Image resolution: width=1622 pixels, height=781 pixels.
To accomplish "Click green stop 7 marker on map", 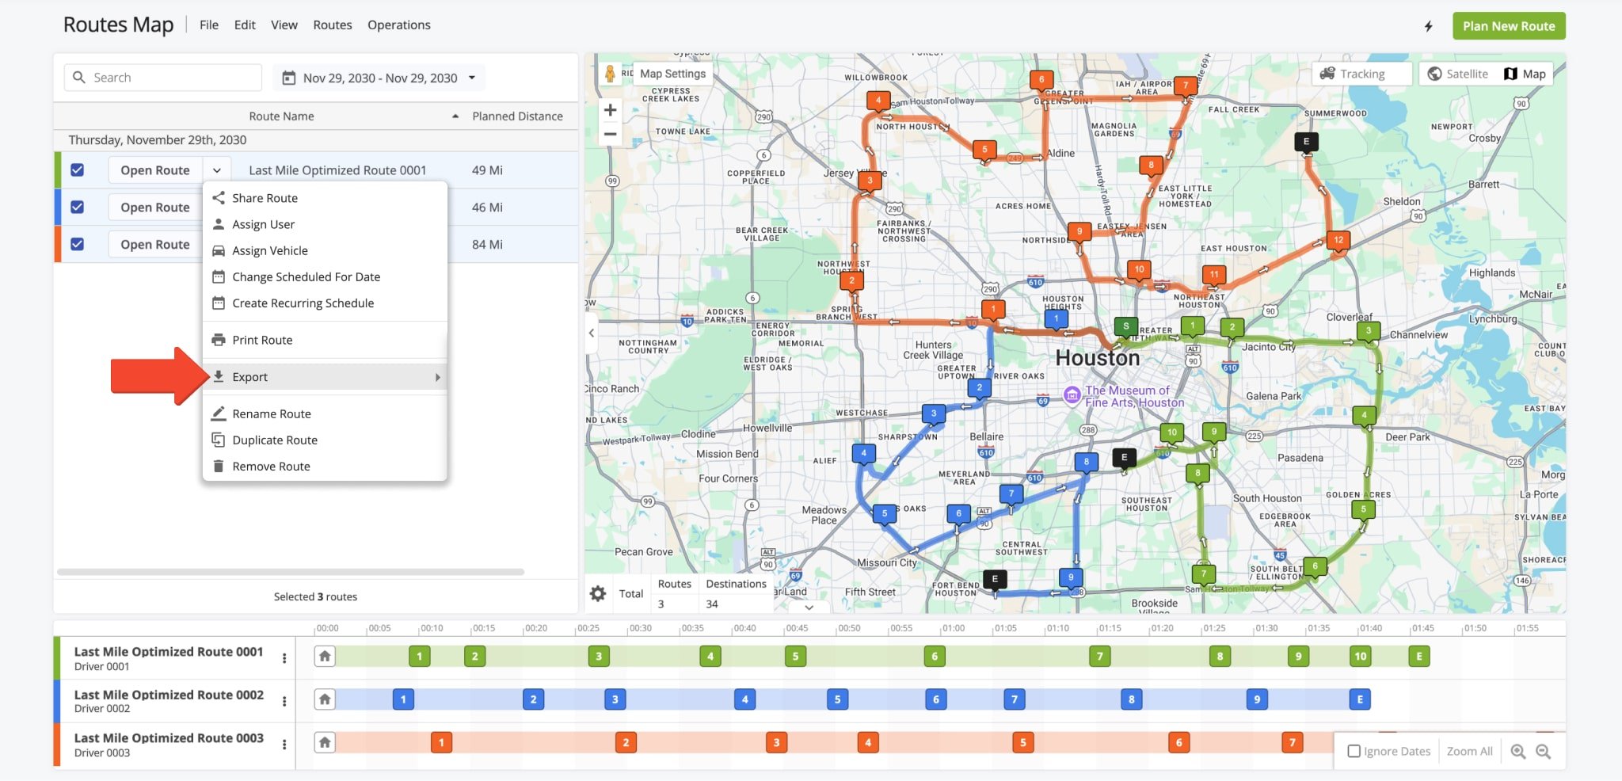I will coord(1203,574).
